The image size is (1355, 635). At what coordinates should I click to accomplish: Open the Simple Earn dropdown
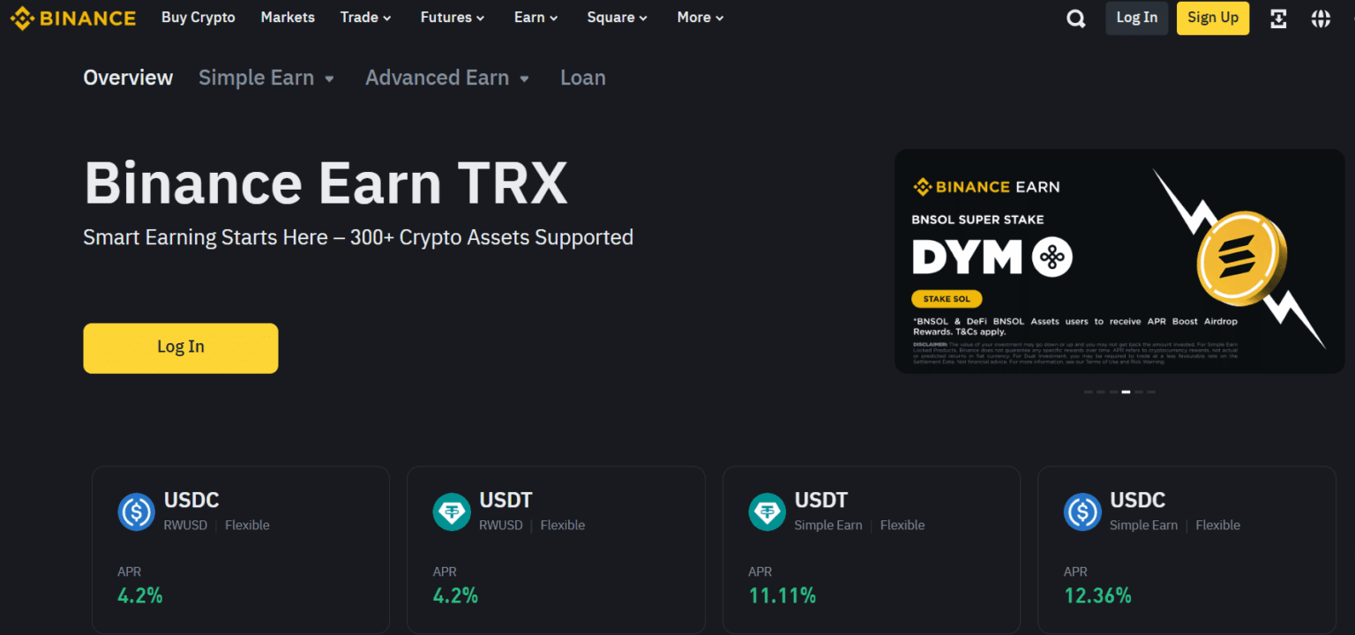click(266, 78)
